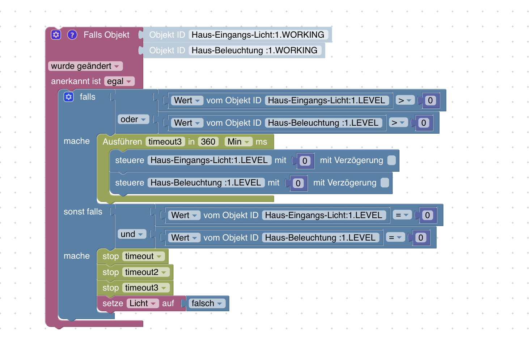Open the stop 'timeout' dropdown

coord(144,256)
